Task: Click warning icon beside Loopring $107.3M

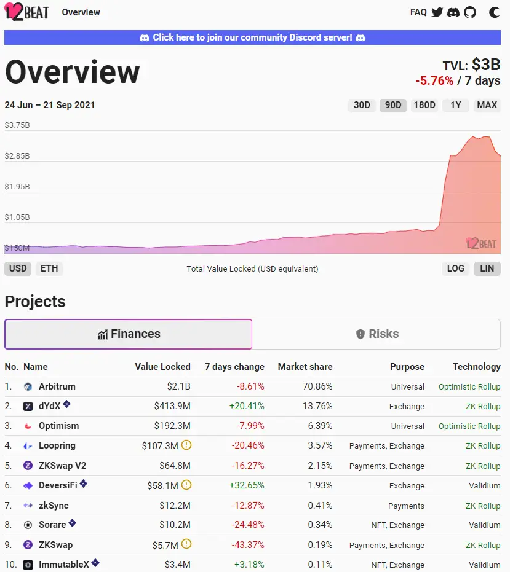Action: click(186, 445)
